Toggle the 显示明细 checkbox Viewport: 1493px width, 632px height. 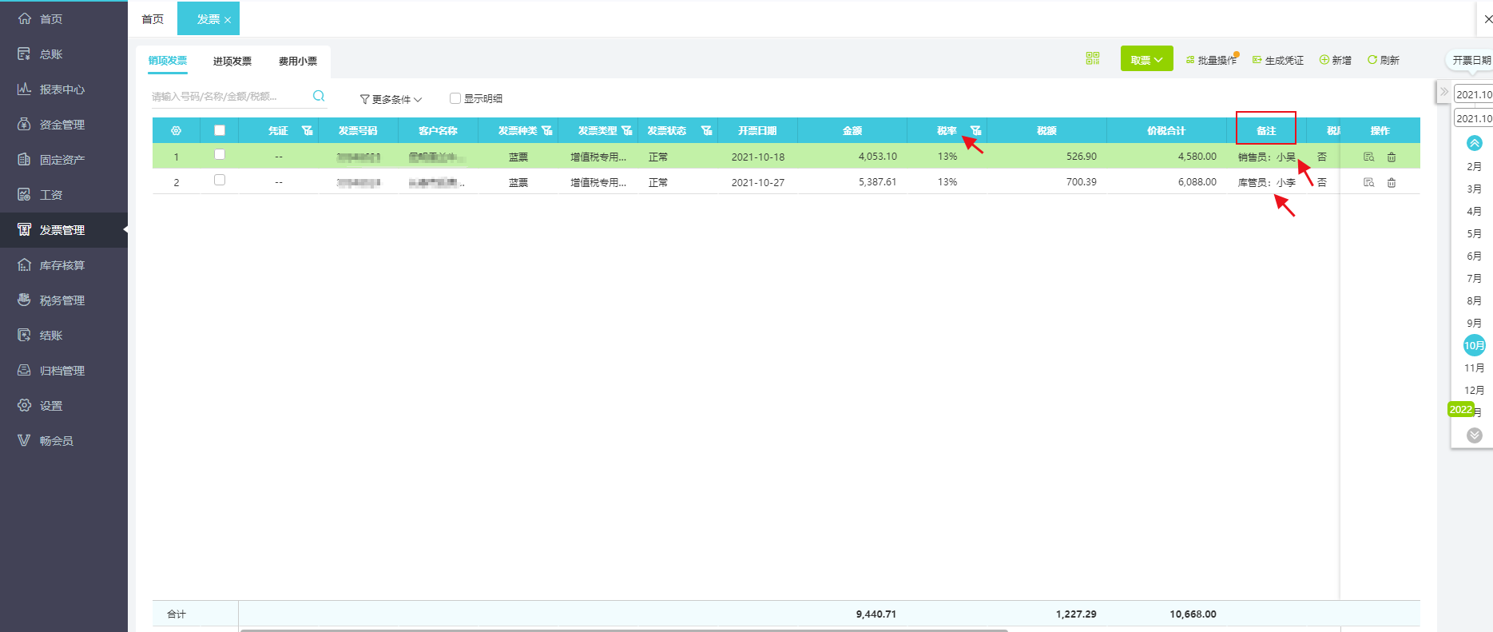455,98
